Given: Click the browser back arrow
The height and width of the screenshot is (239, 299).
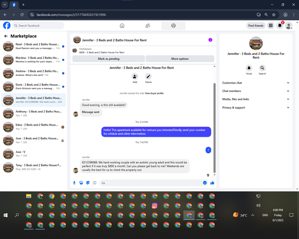Looking at the screenshot, I should coord(5,15).
